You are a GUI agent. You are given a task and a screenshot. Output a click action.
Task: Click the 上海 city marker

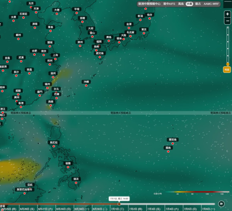(55, 59)
